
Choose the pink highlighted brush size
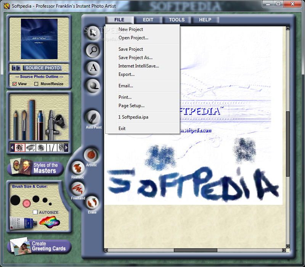27,204
